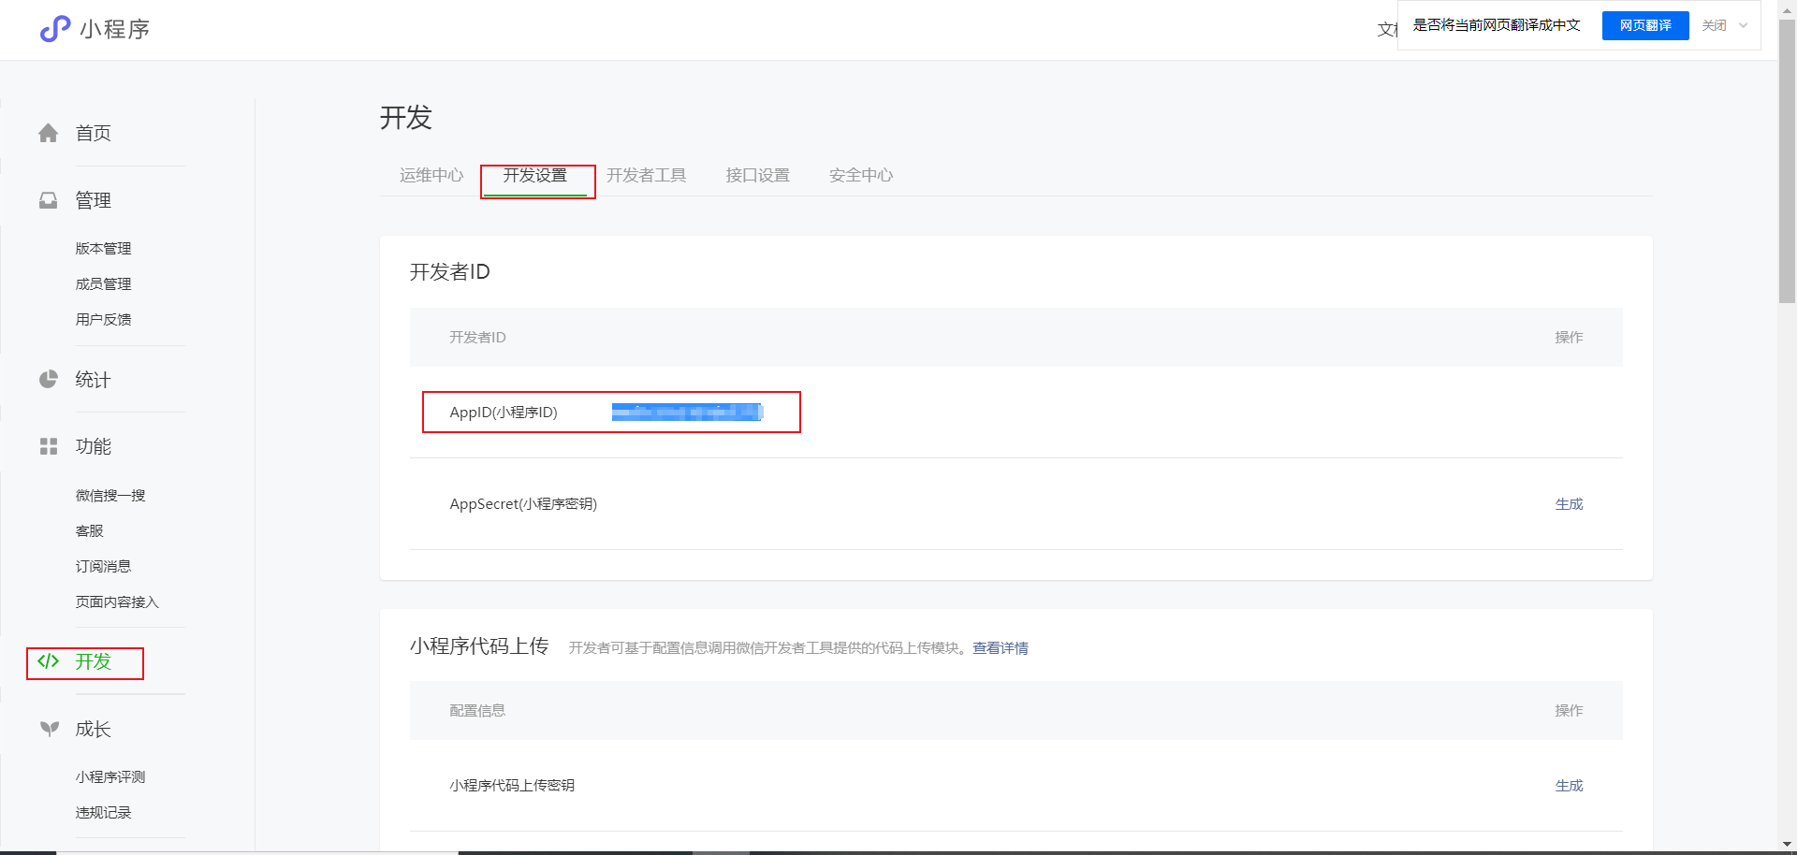Go to 页面内容接入
1797x855 pixels.
[x=118, y=601]
